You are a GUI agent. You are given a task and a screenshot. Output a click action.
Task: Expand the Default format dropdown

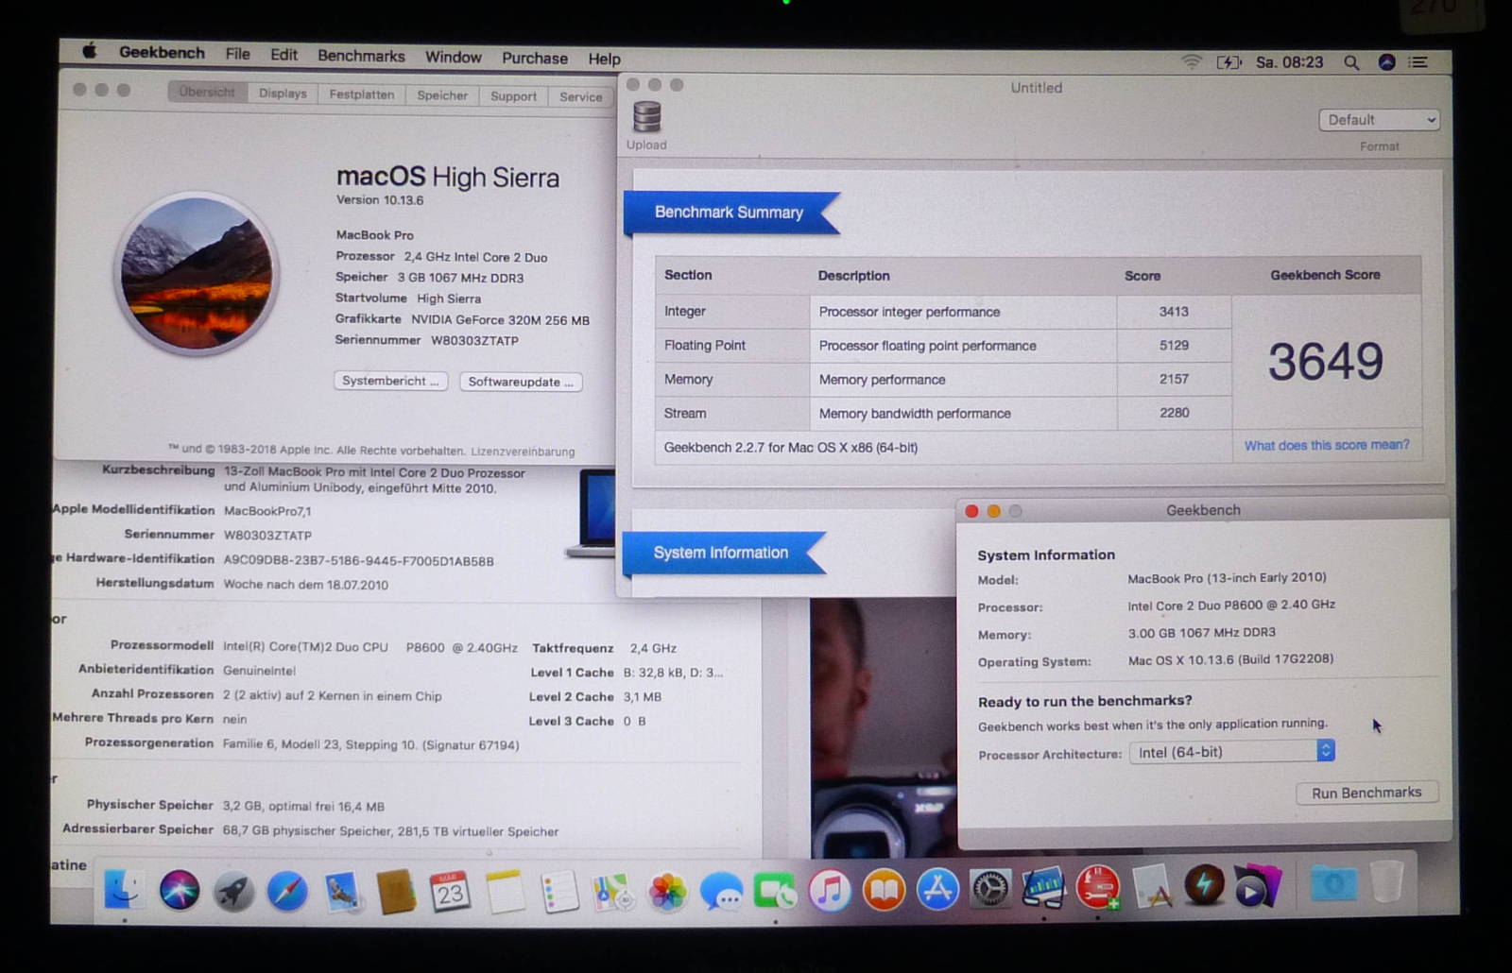coord(1379,120)
